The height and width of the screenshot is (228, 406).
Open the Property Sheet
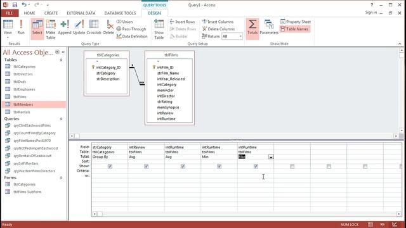click(296, 22)
